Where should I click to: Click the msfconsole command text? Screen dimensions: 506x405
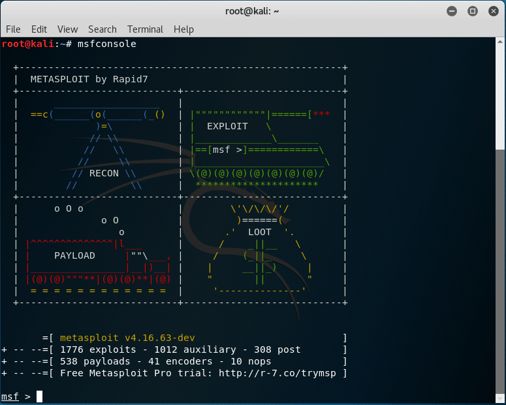[x=107, y=44]
